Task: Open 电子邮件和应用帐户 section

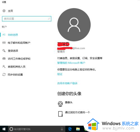Action: [19, 43]
